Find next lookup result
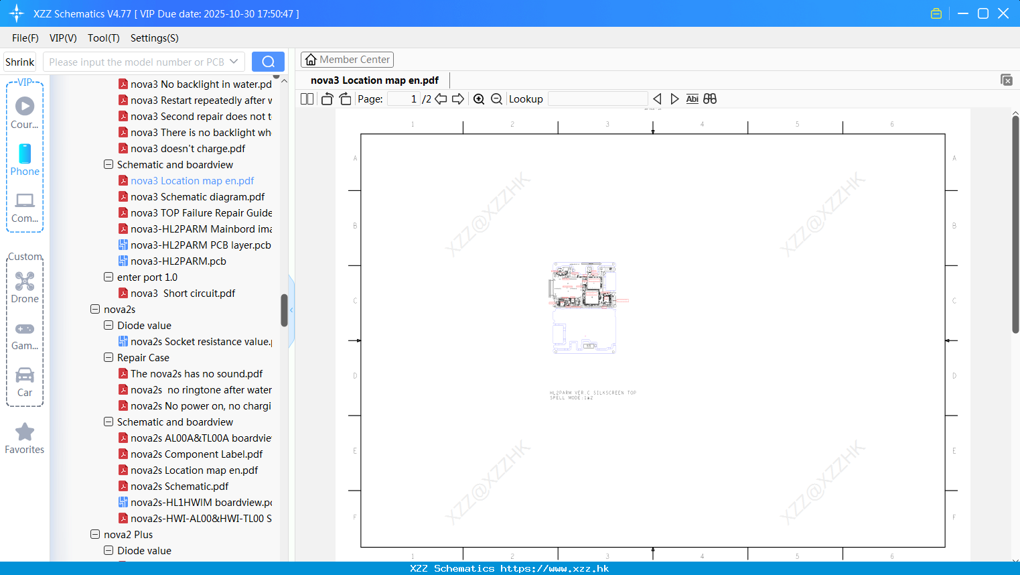This screenshot has height=575, width=1020. (x=674, y=99)
